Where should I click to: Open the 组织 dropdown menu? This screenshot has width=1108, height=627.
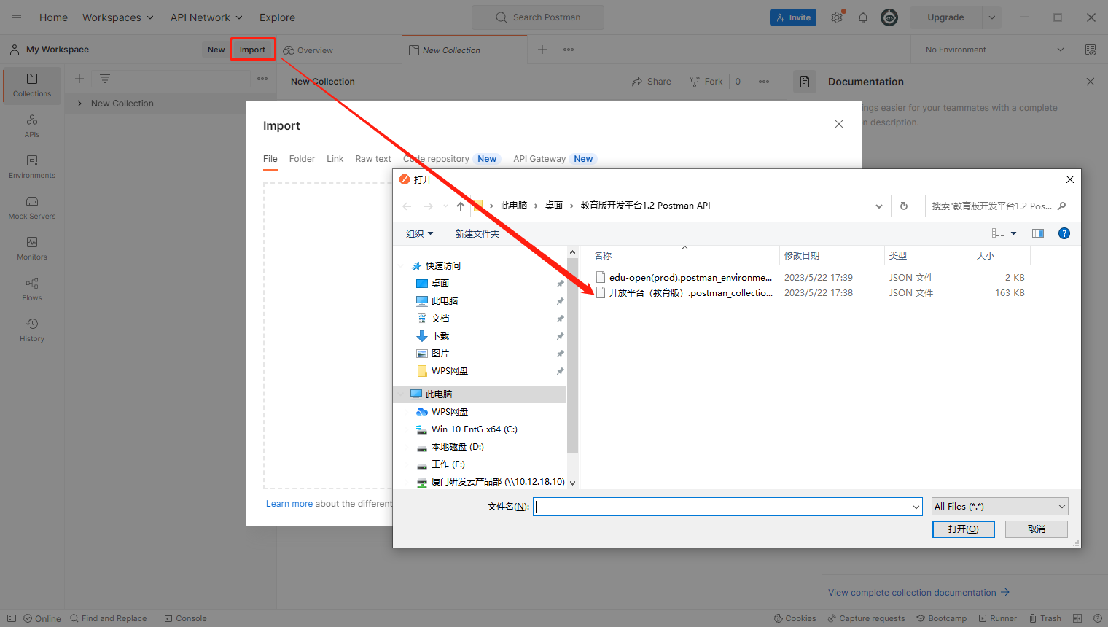[x=419, y=234]
